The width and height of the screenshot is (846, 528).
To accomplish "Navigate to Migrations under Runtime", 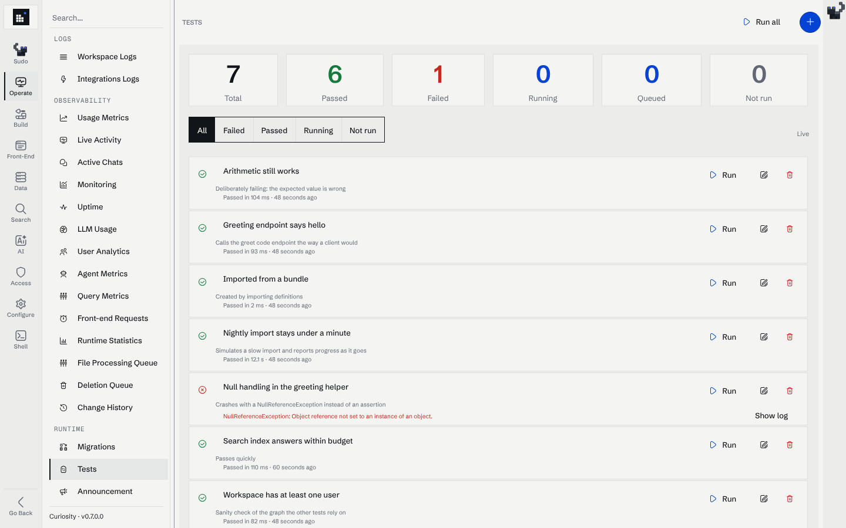I will (109, 447).
